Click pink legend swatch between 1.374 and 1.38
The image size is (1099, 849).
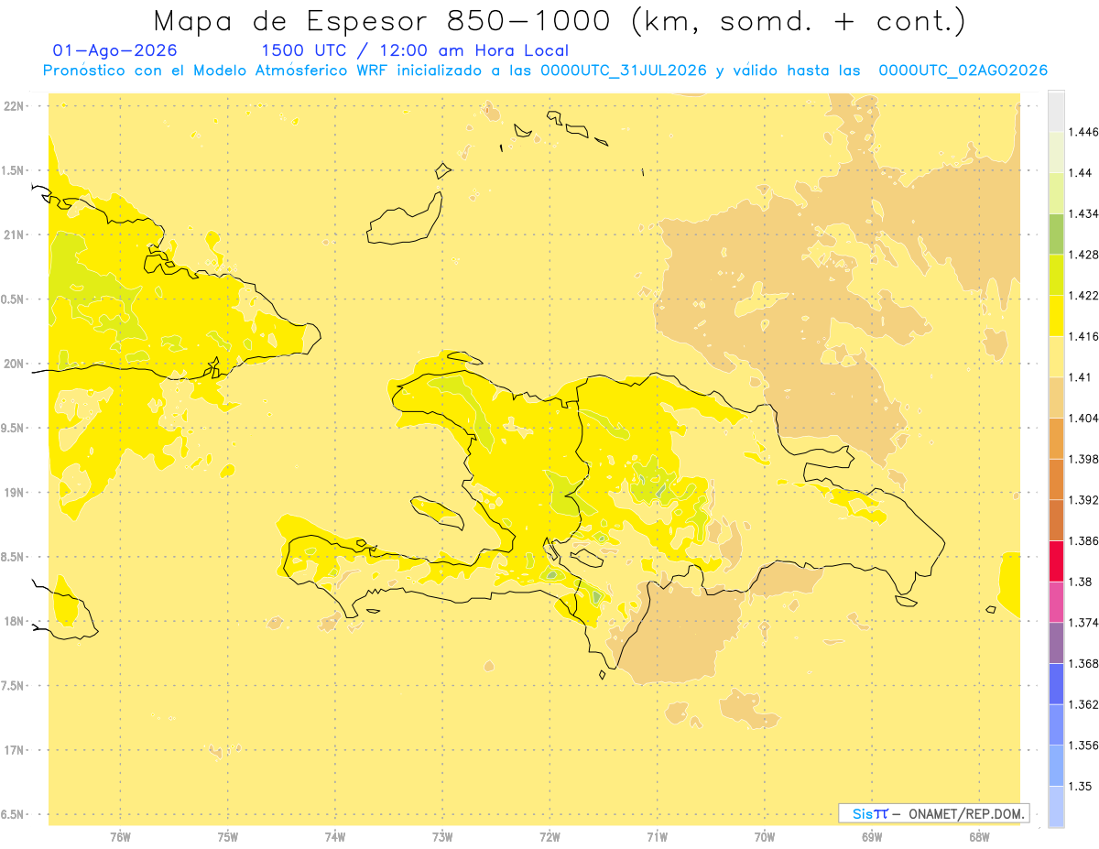point(1056,602)
